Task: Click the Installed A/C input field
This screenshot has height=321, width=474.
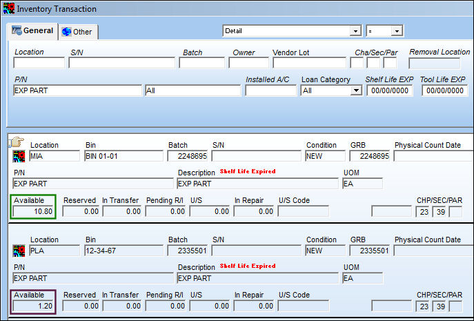Action: [x=271, y=90]
